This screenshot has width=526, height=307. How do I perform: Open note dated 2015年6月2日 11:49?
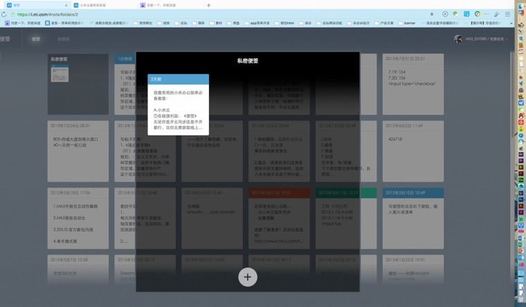(x=413, y=151)
